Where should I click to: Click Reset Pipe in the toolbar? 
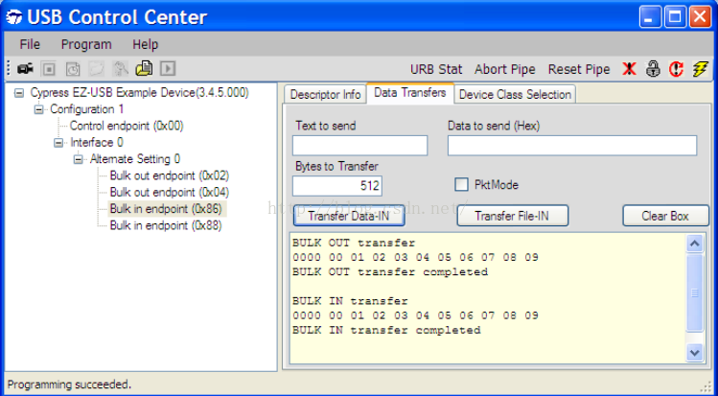(x=579, y=69)
